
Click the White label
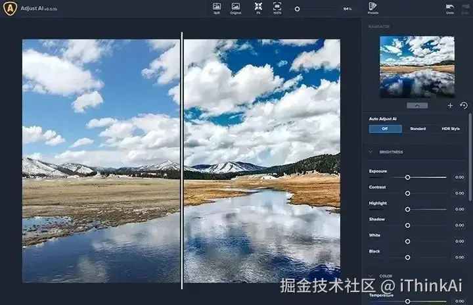point(374,235)
